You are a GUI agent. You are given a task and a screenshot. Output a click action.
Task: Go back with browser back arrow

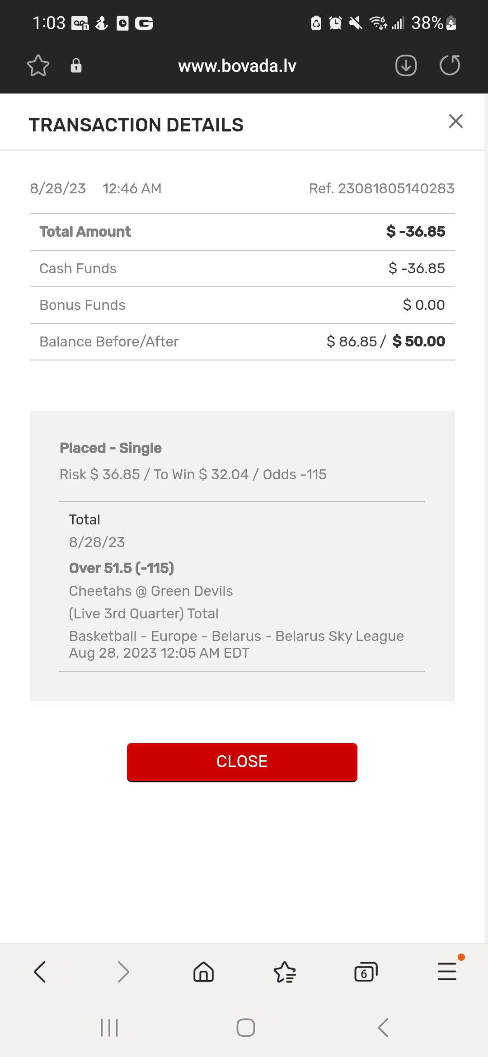coord(40,972)
